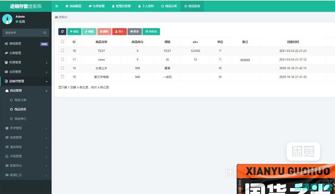Open the 更多 more dropdown button
Viewport: 335px width, 194px height.
coord(134,32)
